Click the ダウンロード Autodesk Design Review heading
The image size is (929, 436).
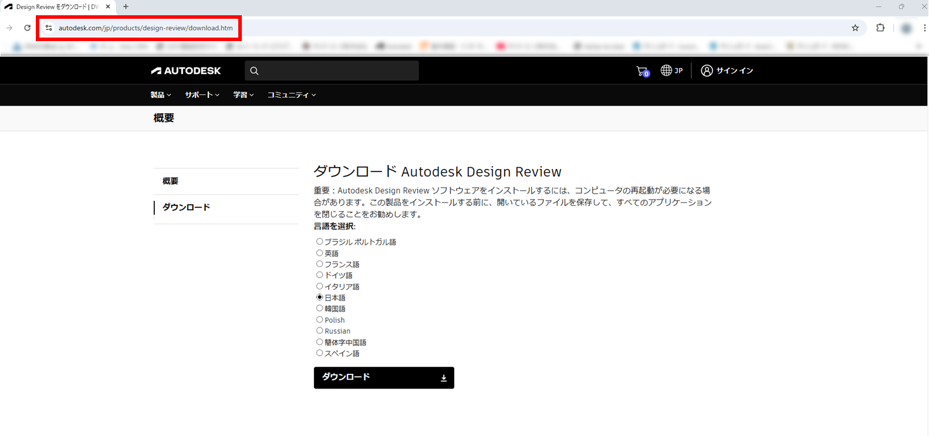click(437, 172)
